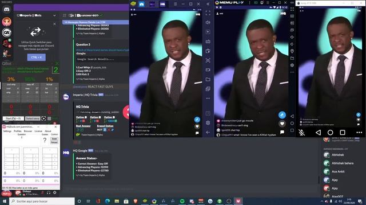366x205 pixels.
Task: Open the C/S logo server in the Discord sidebar
Action: (x=6, y=32)
